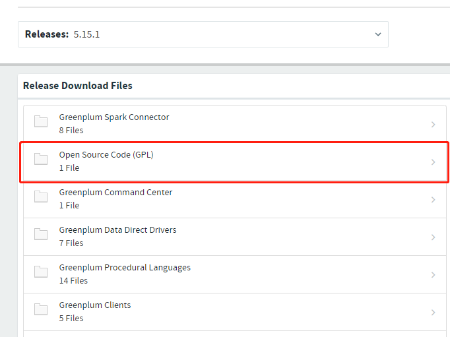Image resolution: width=450 pixels, height=337 pixels.
Task: Expand the Open Source Code (GPL) row chevron
Action: [x=433, y=162]
